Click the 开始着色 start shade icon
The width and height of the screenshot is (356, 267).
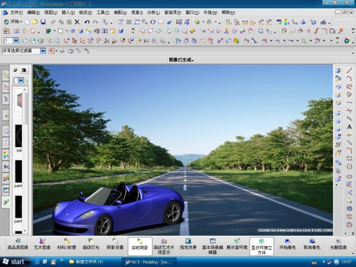click(287, 244)
